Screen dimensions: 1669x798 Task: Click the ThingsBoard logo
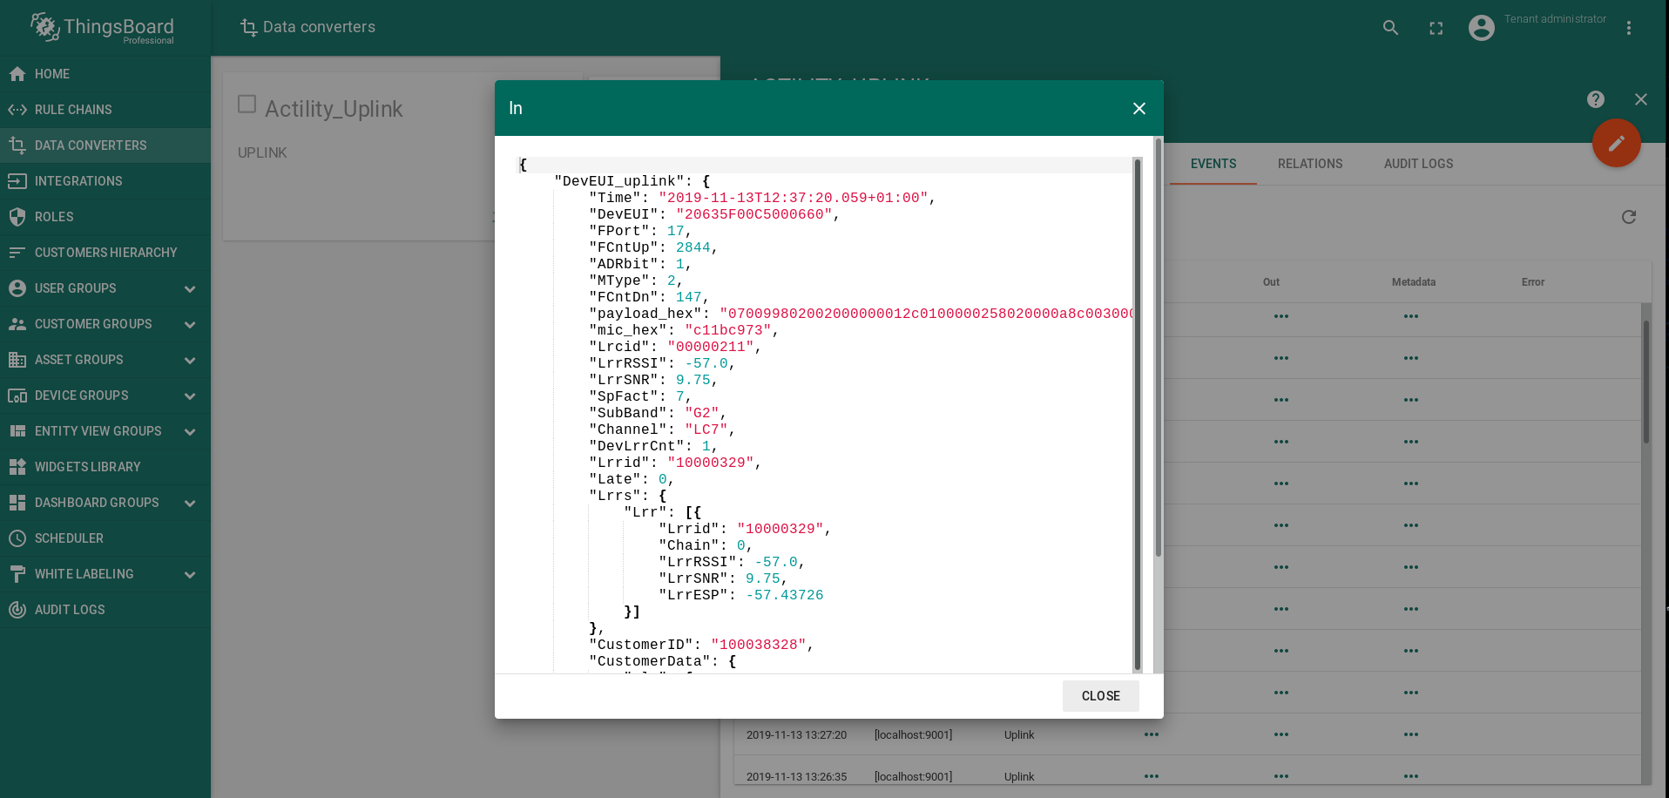[x=103, y=28]
